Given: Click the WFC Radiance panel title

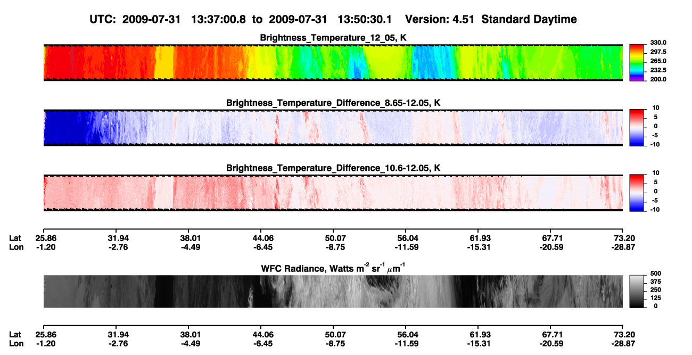Looking at the screenshot, I should tap(333, 268).
